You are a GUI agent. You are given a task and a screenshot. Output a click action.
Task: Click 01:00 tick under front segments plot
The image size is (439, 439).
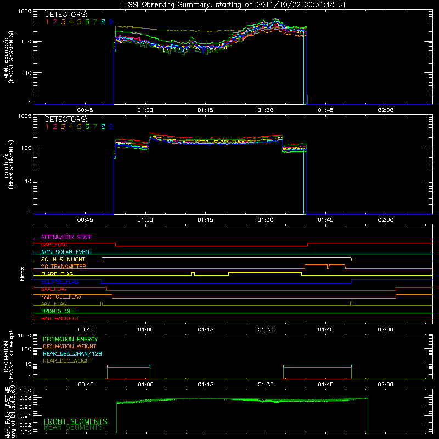(145, 110)
